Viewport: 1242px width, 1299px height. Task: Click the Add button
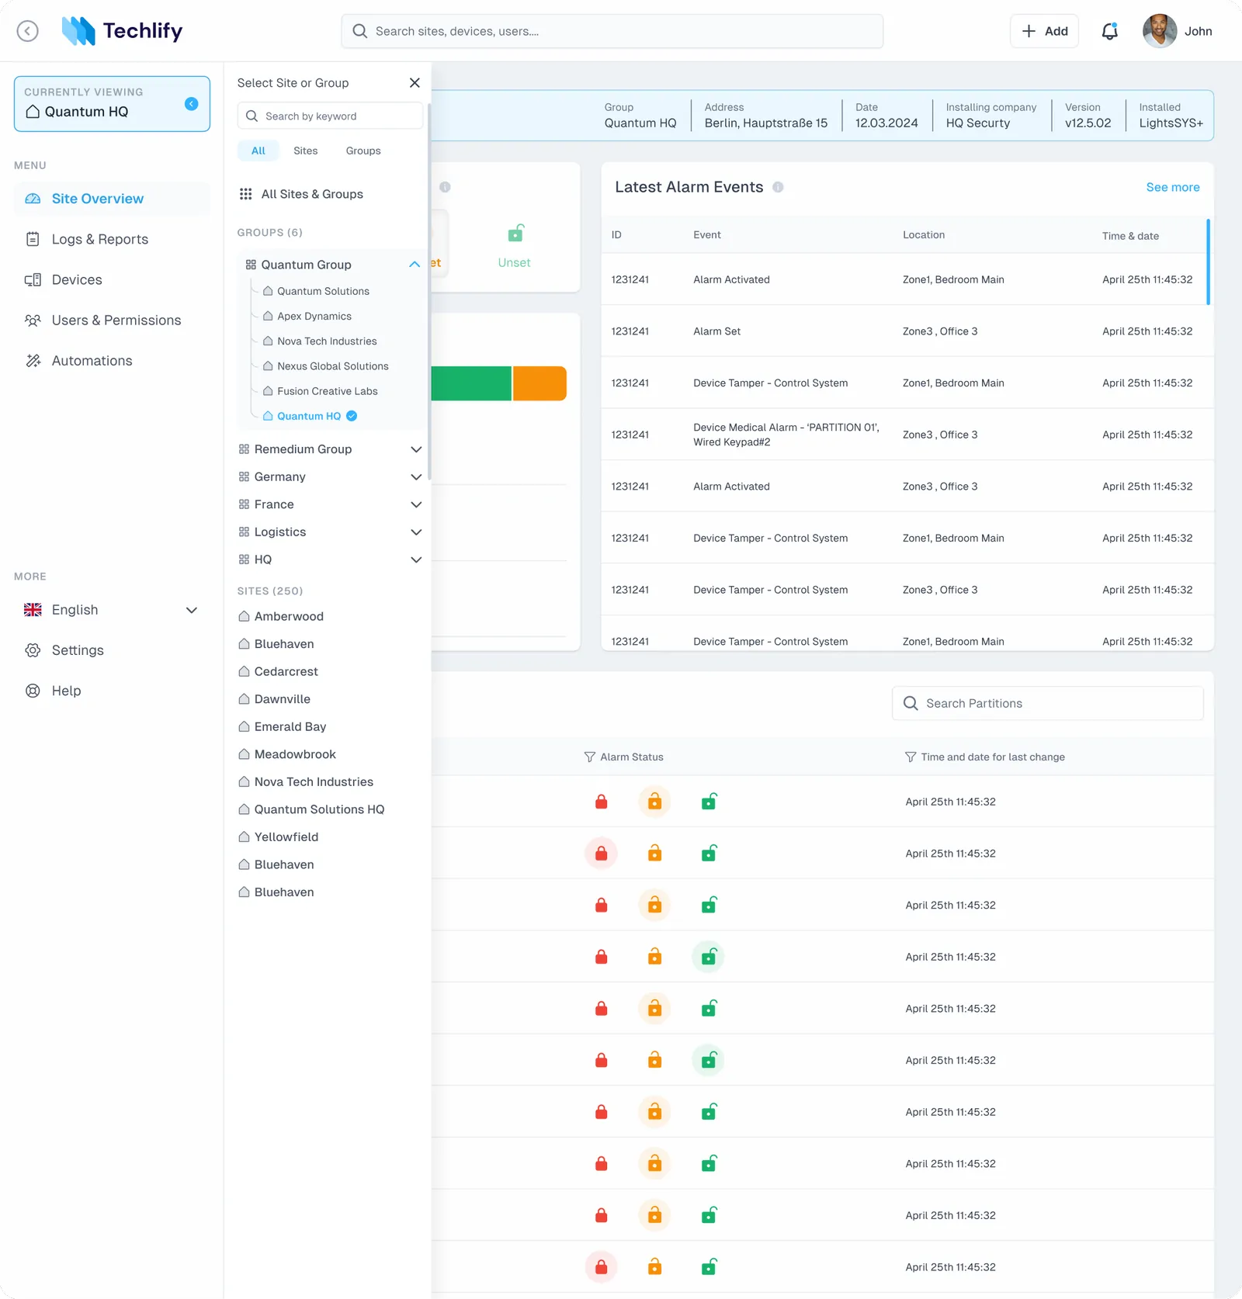(1044, 31)
